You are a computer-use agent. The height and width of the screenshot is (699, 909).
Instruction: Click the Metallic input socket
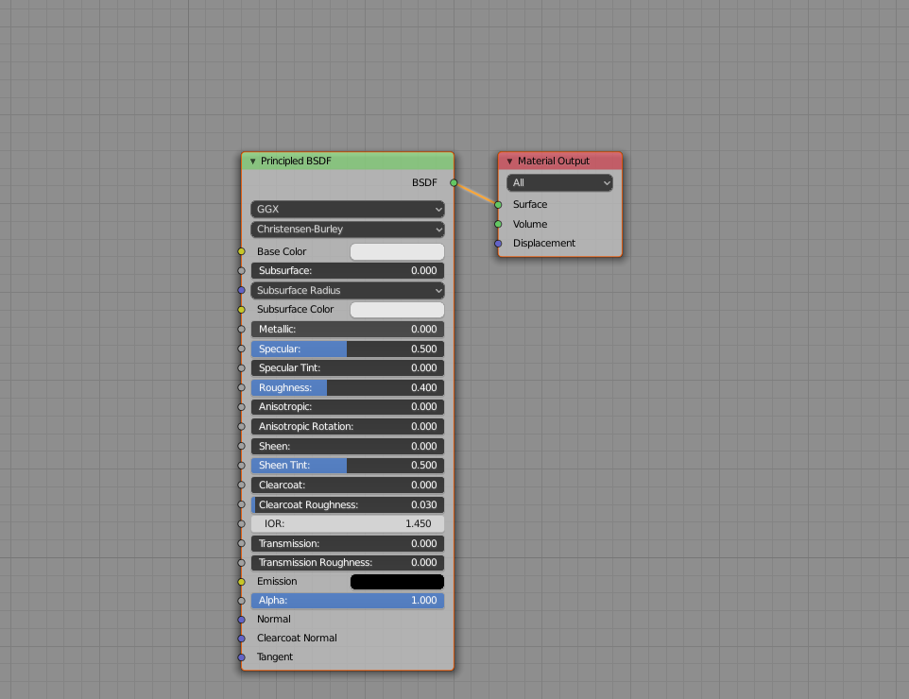click(x=241, y=330)
